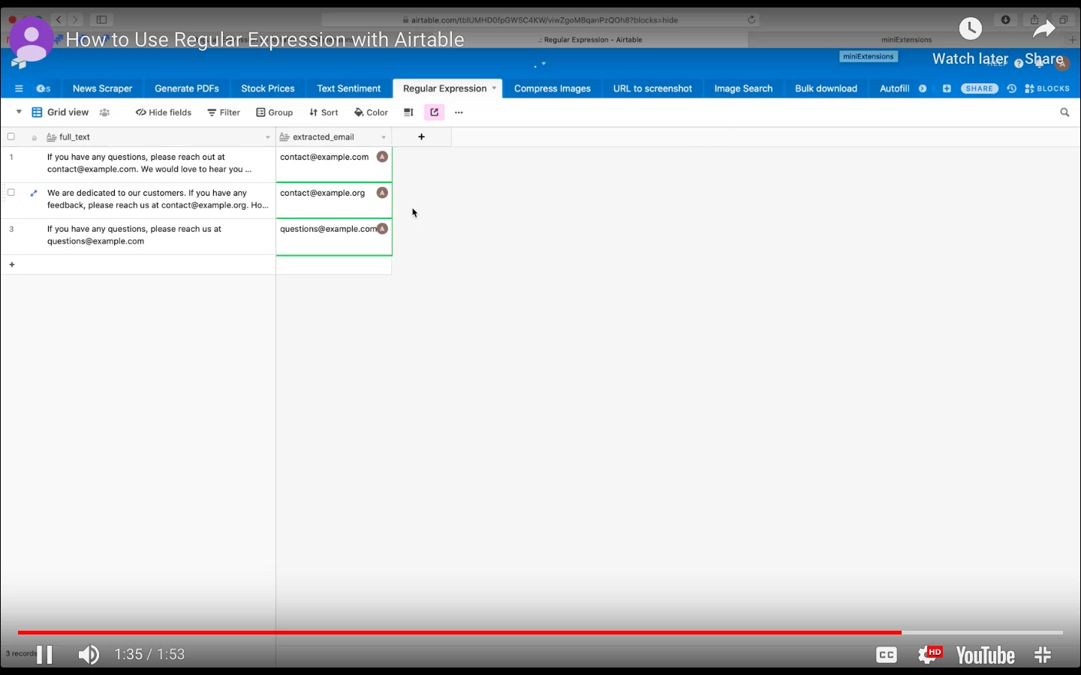Open the more options ellipsis in toolbar
The image size is (1081, 675).
459,112
